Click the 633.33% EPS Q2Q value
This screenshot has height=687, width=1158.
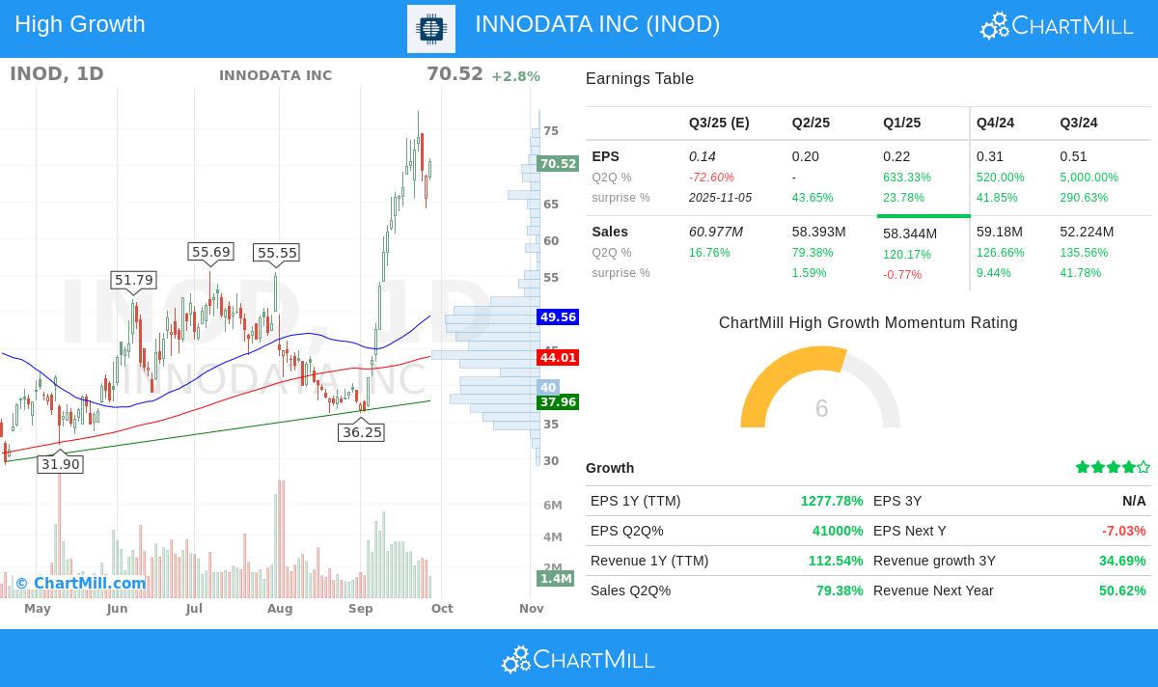907,178
